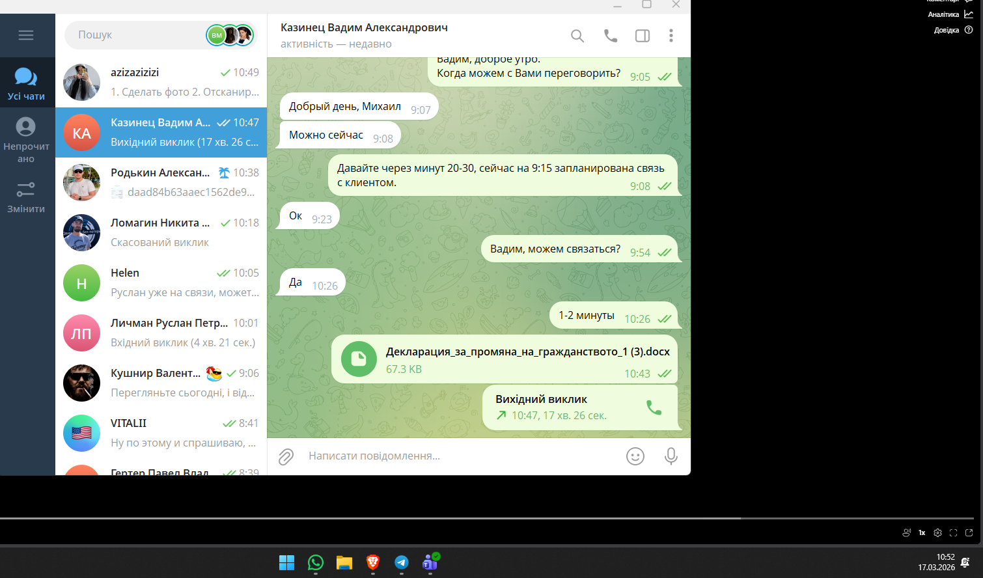
Task: Open notifications do-not-disturb bell
Action: click(965, 562)
